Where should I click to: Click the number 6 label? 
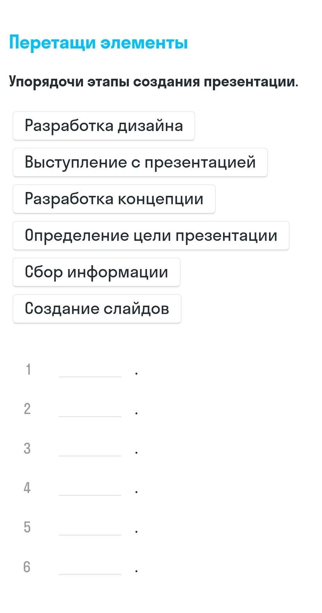coord(27,567)
